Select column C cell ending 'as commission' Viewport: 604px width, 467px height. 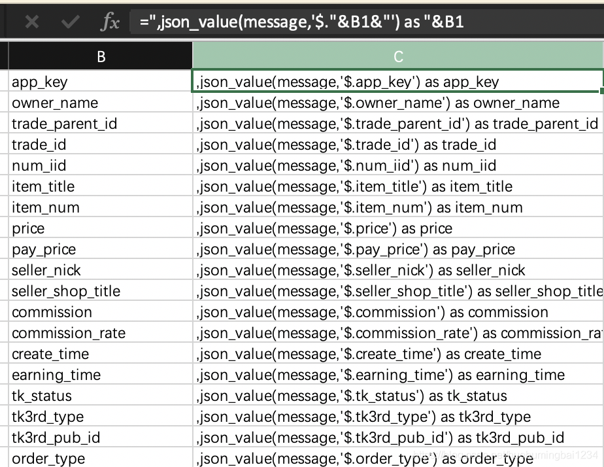(x=398, y=311)
